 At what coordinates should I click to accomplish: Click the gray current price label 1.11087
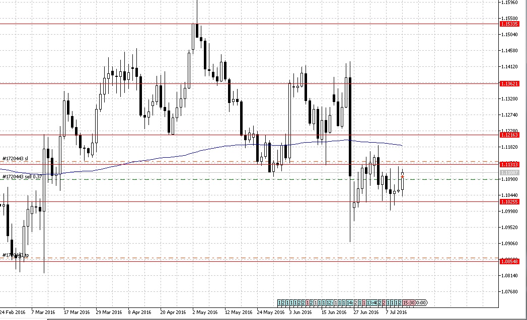509,172
